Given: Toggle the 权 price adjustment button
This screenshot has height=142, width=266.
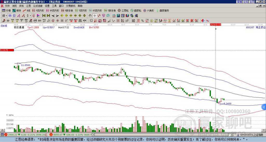Looking at the screenshot, I should pyautogui.click(x=34, y=16).
